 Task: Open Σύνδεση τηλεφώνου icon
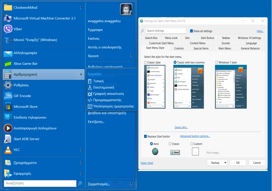tap(8, 118)
